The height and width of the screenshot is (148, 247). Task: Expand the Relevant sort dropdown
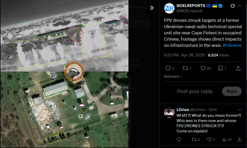(173, 76)
